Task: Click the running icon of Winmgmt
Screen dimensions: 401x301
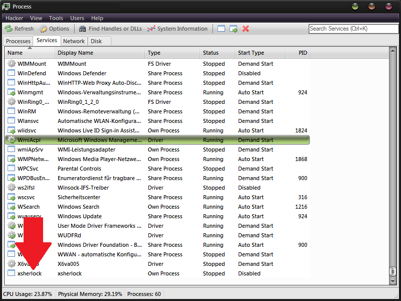Action: [x=12, y=92]
